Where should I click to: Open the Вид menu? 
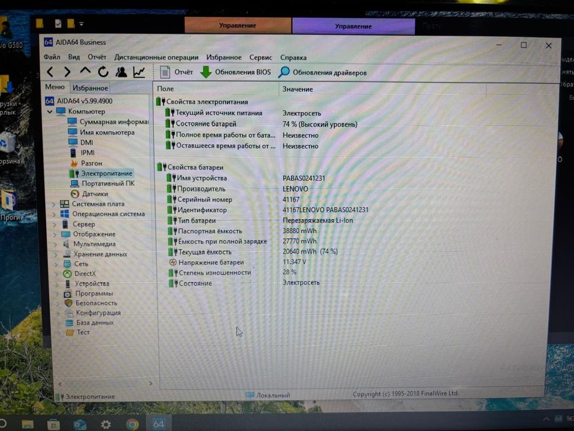point(74,57)
